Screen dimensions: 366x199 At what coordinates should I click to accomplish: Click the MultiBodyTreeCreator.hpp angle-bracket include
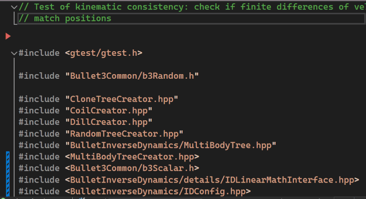coord(132,157)
